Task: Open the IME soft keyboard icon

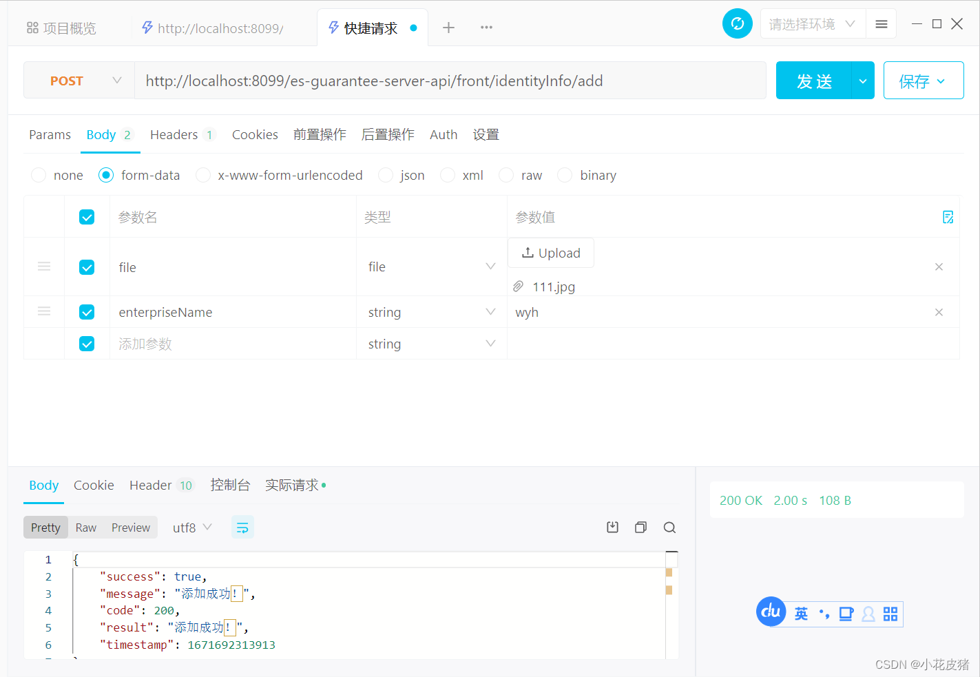Action: (846, 614)
